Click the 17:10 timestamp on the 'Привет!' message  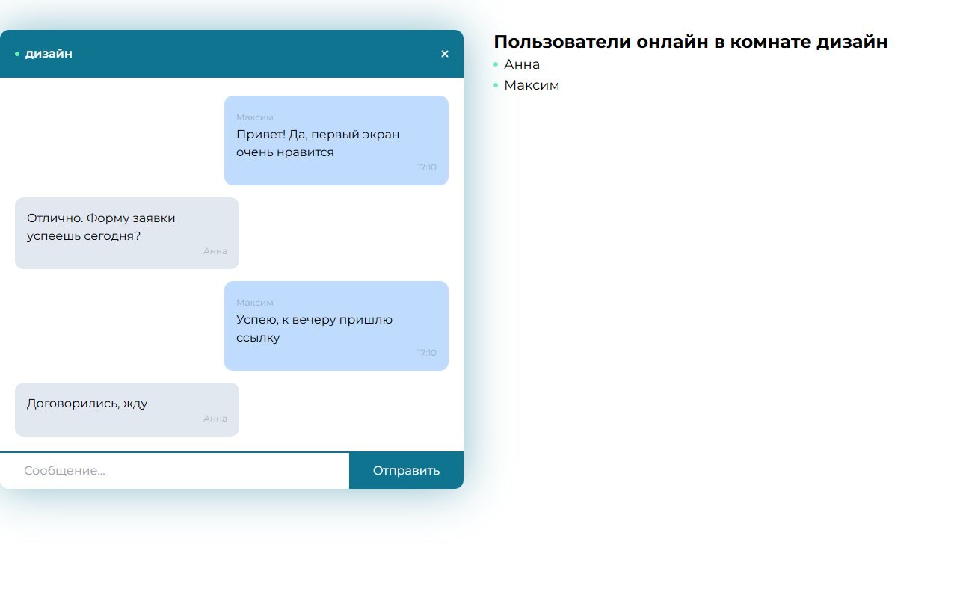pyautogui.click(x=427, y=167)
